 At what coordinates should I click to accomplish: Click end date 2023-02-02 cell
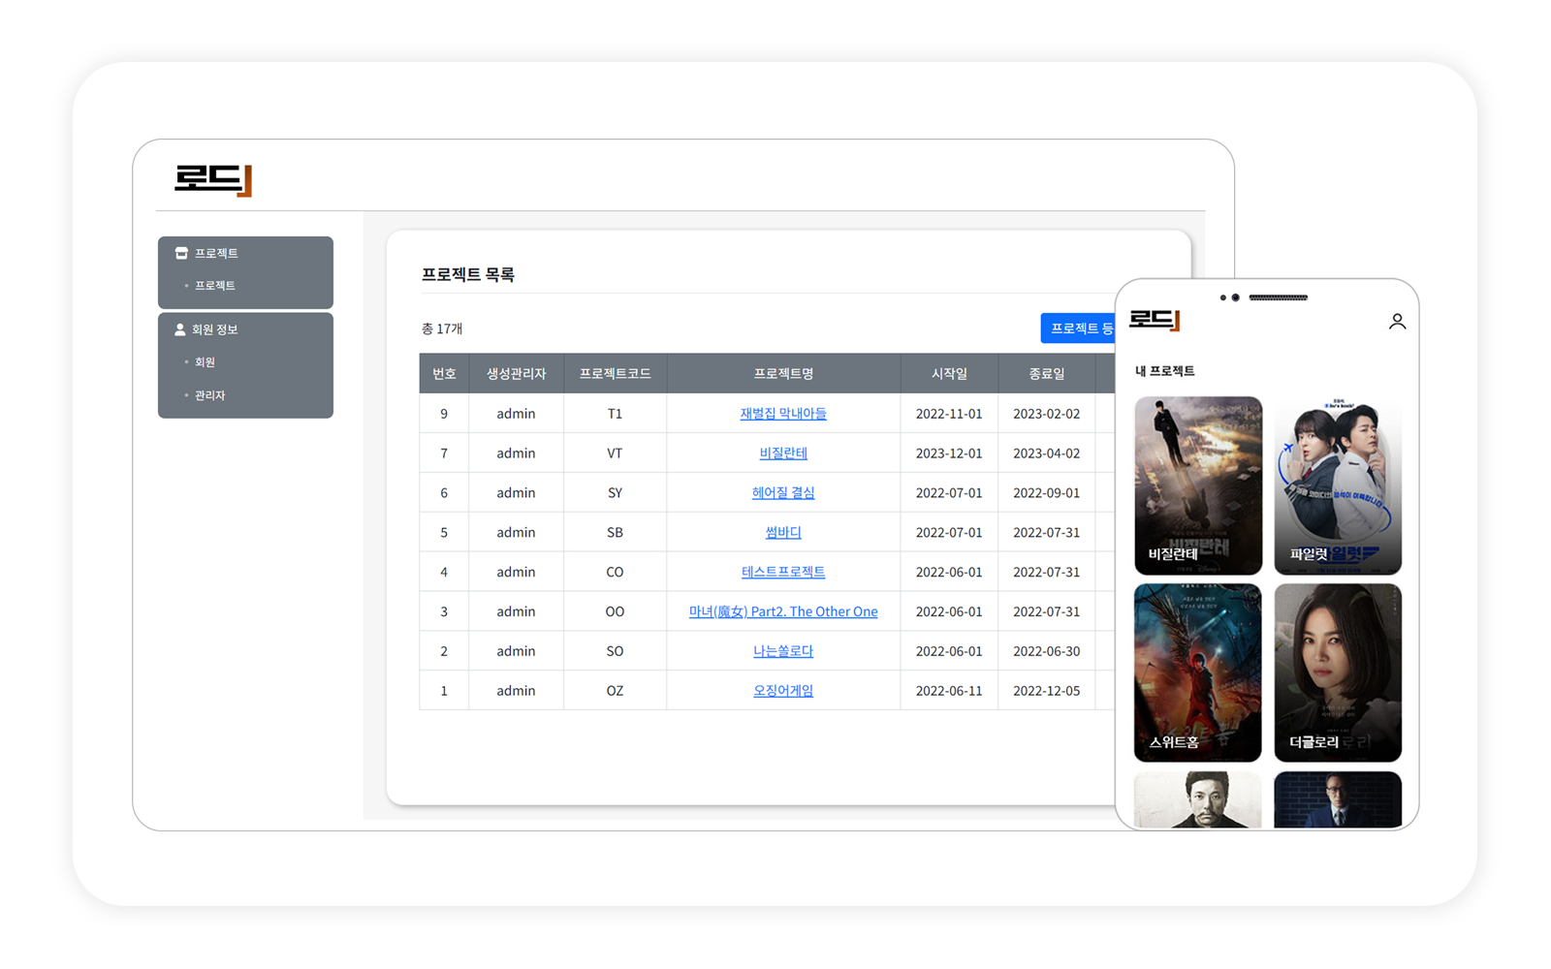pos(1046,414)
